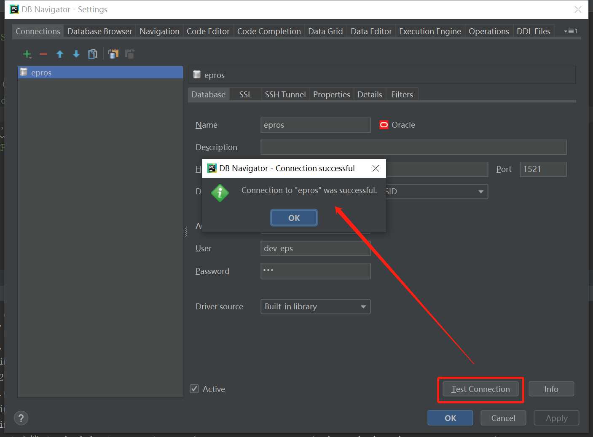Click the Info button
Viewport: 593px width, 437px height.
[x=551, y=389]
